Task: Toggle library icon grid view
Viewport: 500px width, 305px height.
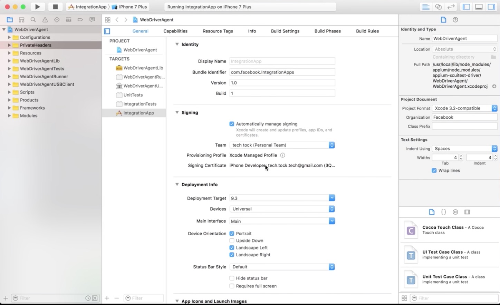Action: (404, 298)
